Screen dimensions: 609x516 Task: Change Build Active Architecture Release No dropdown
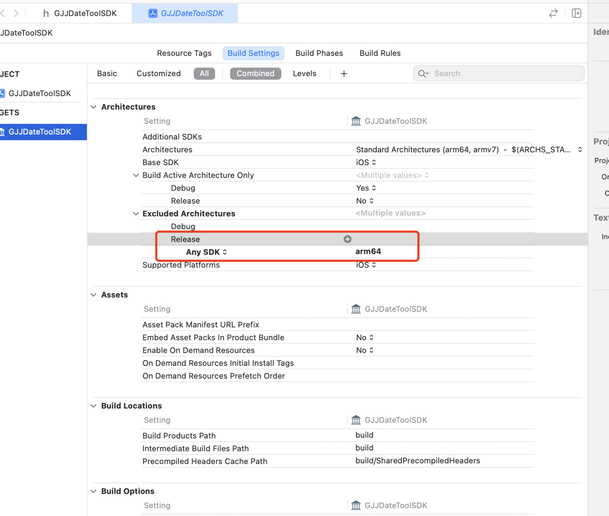[x=365, y=201]
